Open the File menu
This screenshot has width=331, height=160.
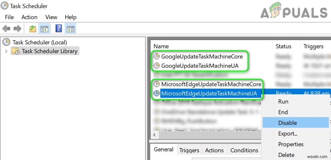click(x=9, y=17)
